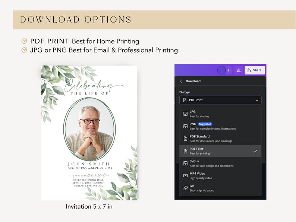Image resolution: width=296 pixels, height=222 pixels.
Task: Go back with the Download chevron arrow
Action: click(181, 81)
